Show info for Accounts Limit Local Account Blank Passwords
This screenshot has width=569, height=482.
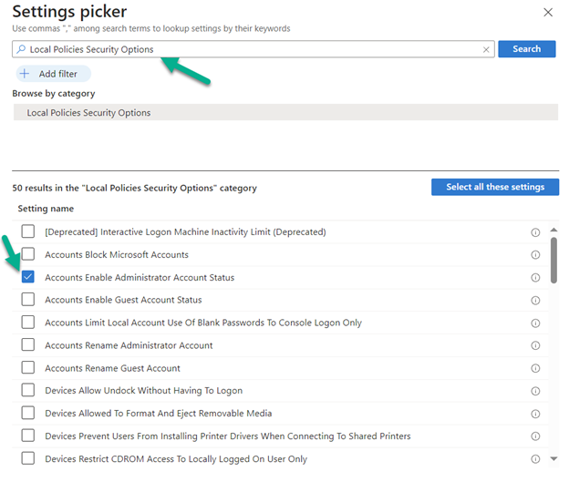coord(535,323)
